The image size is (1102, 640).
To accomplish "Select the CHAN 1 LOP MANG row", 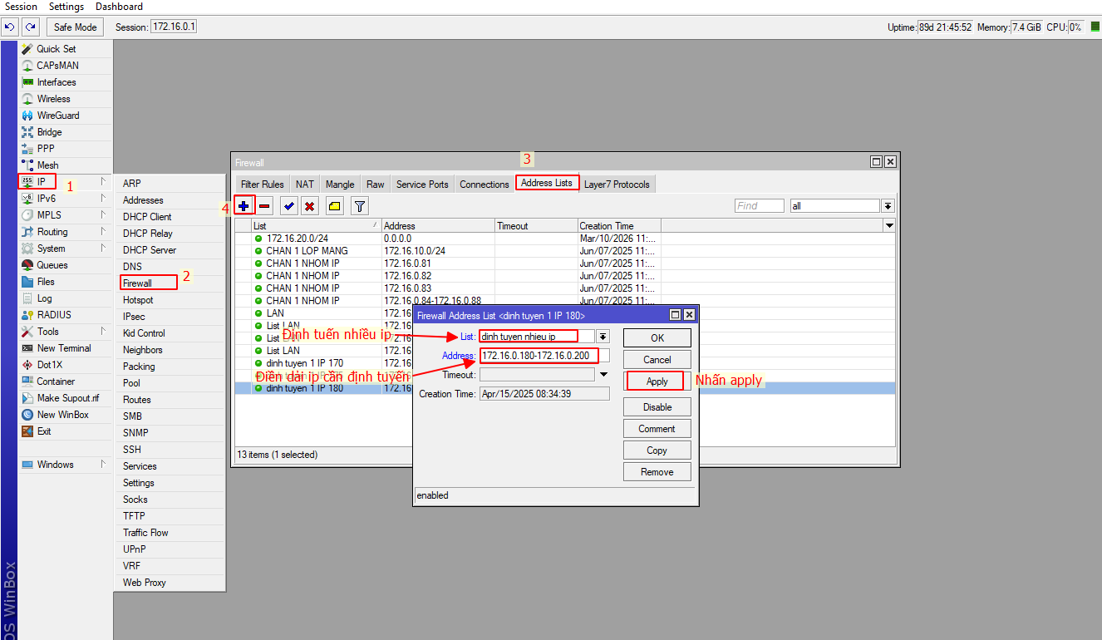I will coord(307,251).
